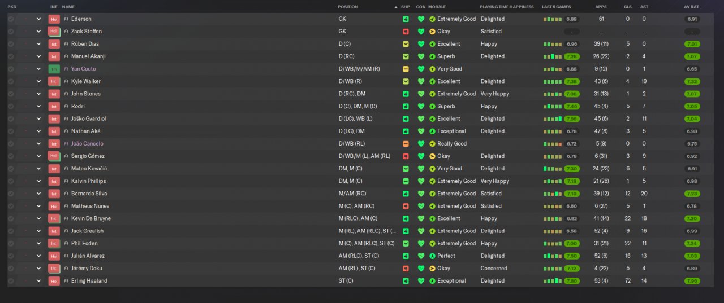Open Ederson's player name link
Image resolution: width=724 pixels, height=303 pixels.
point(81,19)
